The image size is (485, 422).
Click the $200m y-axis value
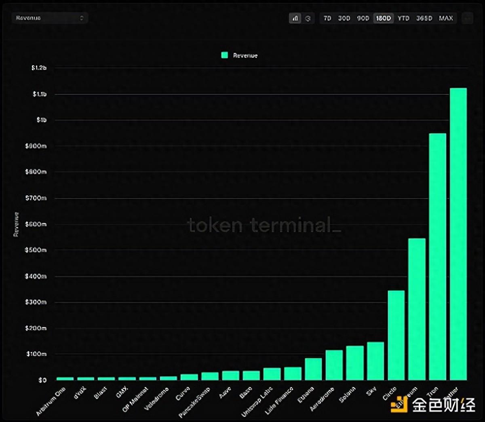point(36,328)
